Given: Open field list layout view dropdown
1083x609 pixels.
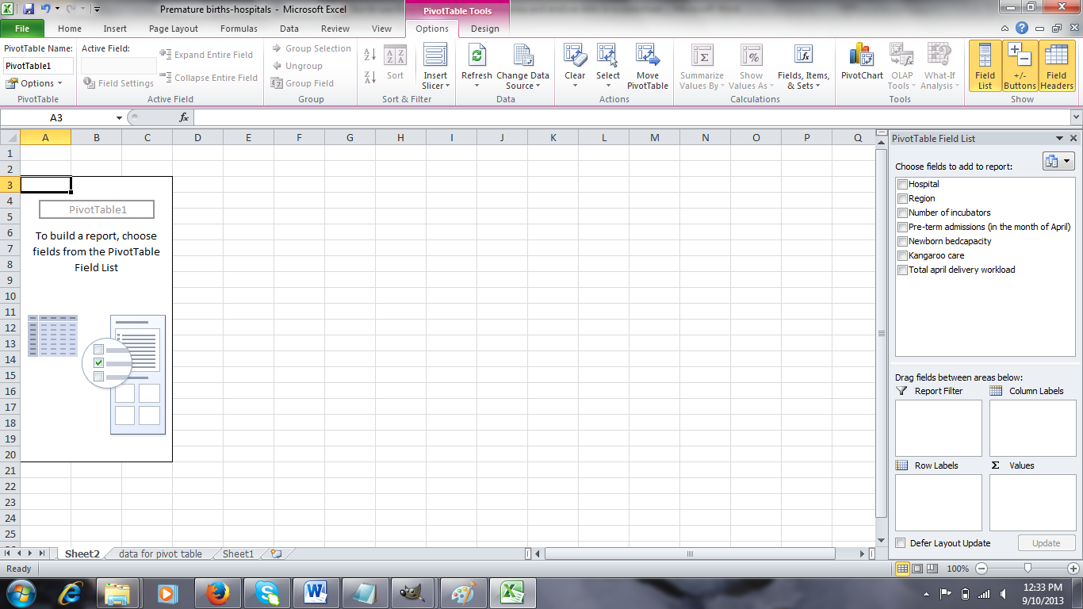Looking at the screenshot, I should pyautogui.click(x=1058, y=161).
